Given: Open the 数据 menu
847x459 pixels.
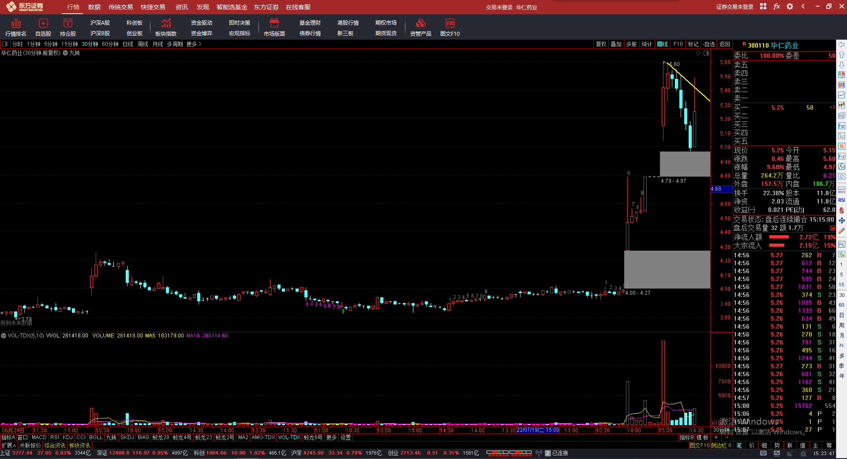Looking at the screenshot, I should 94,7.
